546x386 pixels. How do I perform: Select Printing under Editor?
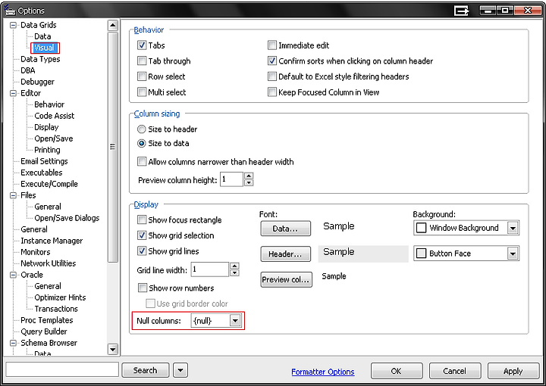tap(47, 150)
